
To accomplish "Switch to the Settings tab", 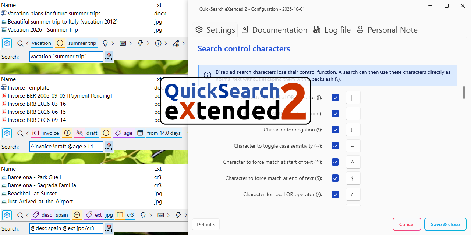I will [x=215, y=30].
